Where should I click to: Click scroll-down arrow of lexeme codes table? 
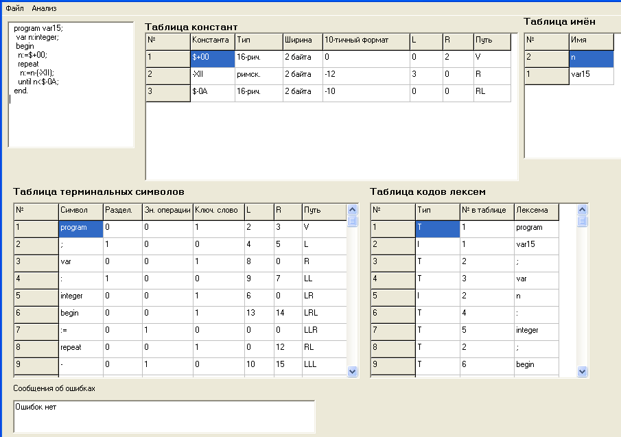click(583, 371)
